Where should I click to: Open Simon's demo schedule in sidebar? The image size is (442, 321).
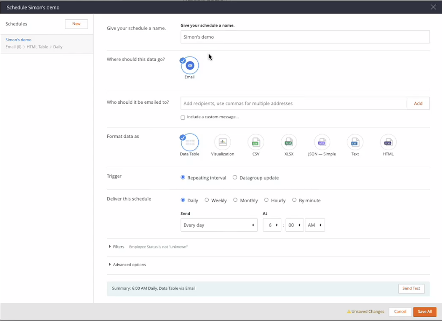coord(19,40)
